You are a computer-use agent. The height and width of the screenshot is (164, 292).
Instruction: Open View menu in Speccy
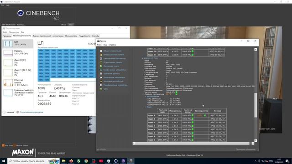pyautogui.click(x=105, y=45)
